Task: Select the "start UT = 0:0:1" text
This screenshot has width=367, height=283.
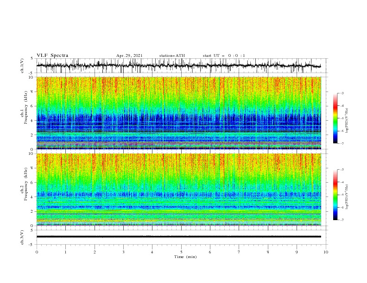Action: pos(224,55)
